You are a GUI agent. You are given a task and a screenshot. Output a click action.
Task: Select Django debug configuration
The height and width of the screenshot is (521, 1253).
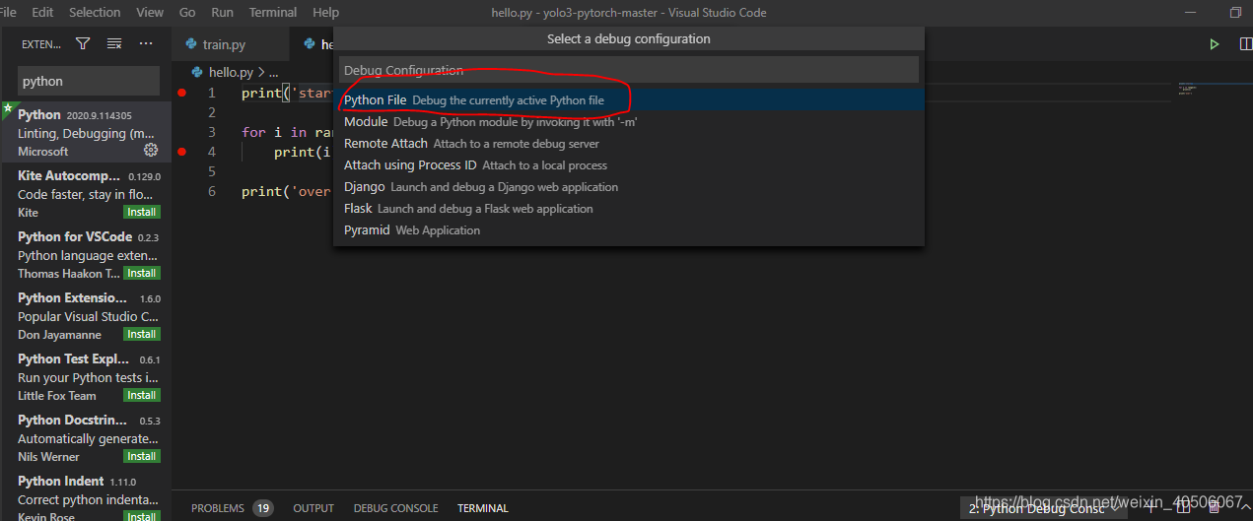(x=629, y=187)
